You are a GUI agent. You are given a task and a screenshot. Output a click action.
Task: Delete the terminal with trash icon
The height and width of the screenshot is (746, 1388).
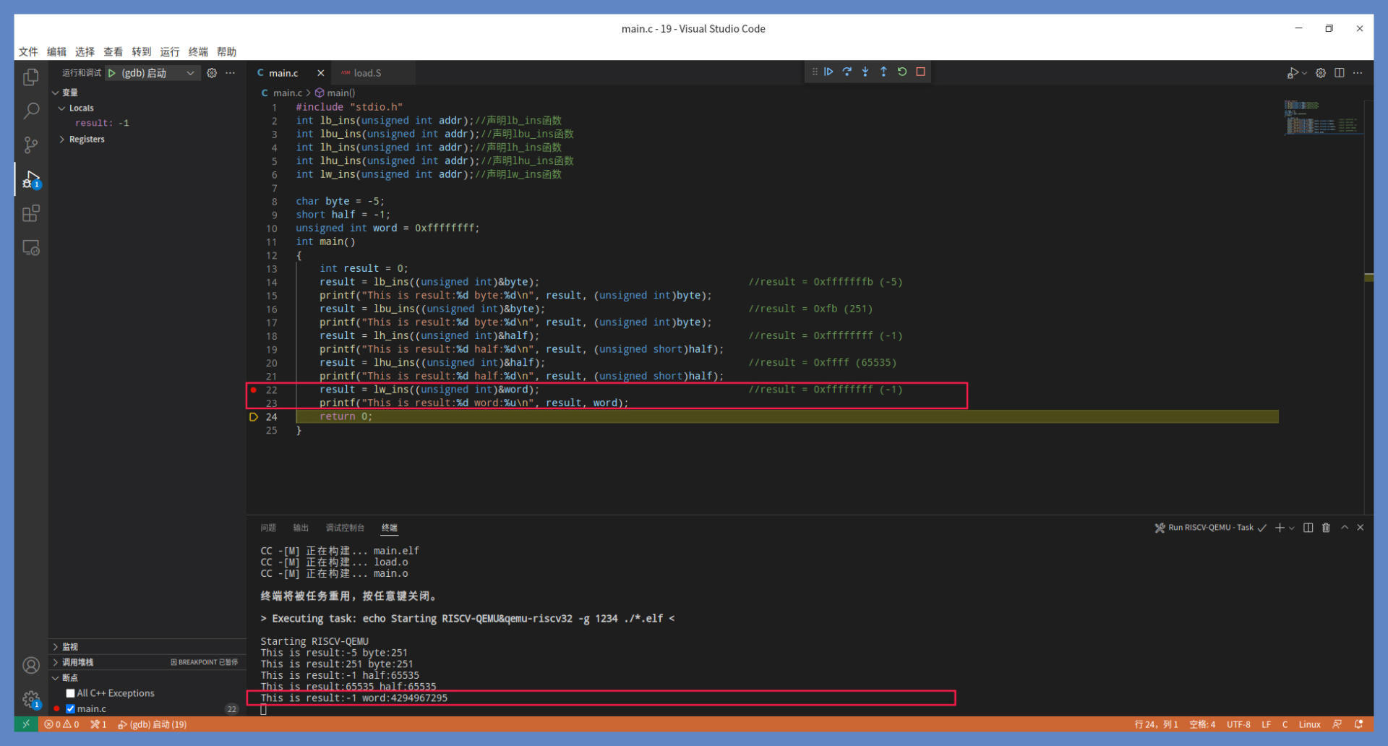(x=1326, y=528)
